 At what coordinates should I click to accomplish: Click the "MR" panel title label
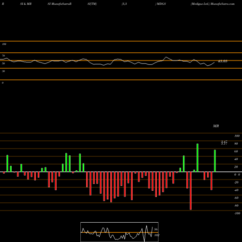[216, 126]
